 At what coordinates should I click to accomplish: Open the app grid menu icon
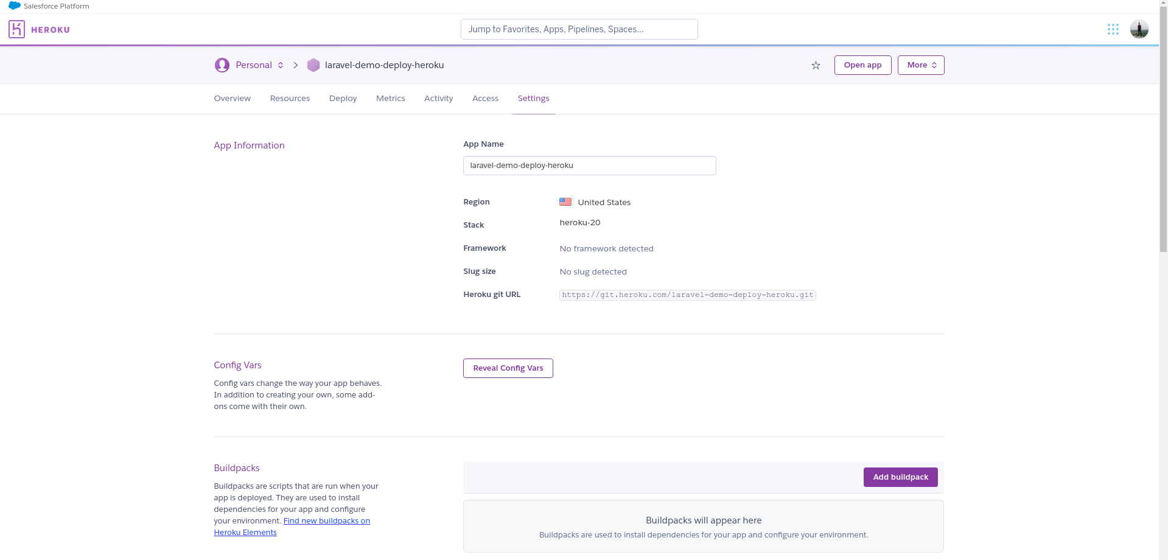pos(1113,29)
